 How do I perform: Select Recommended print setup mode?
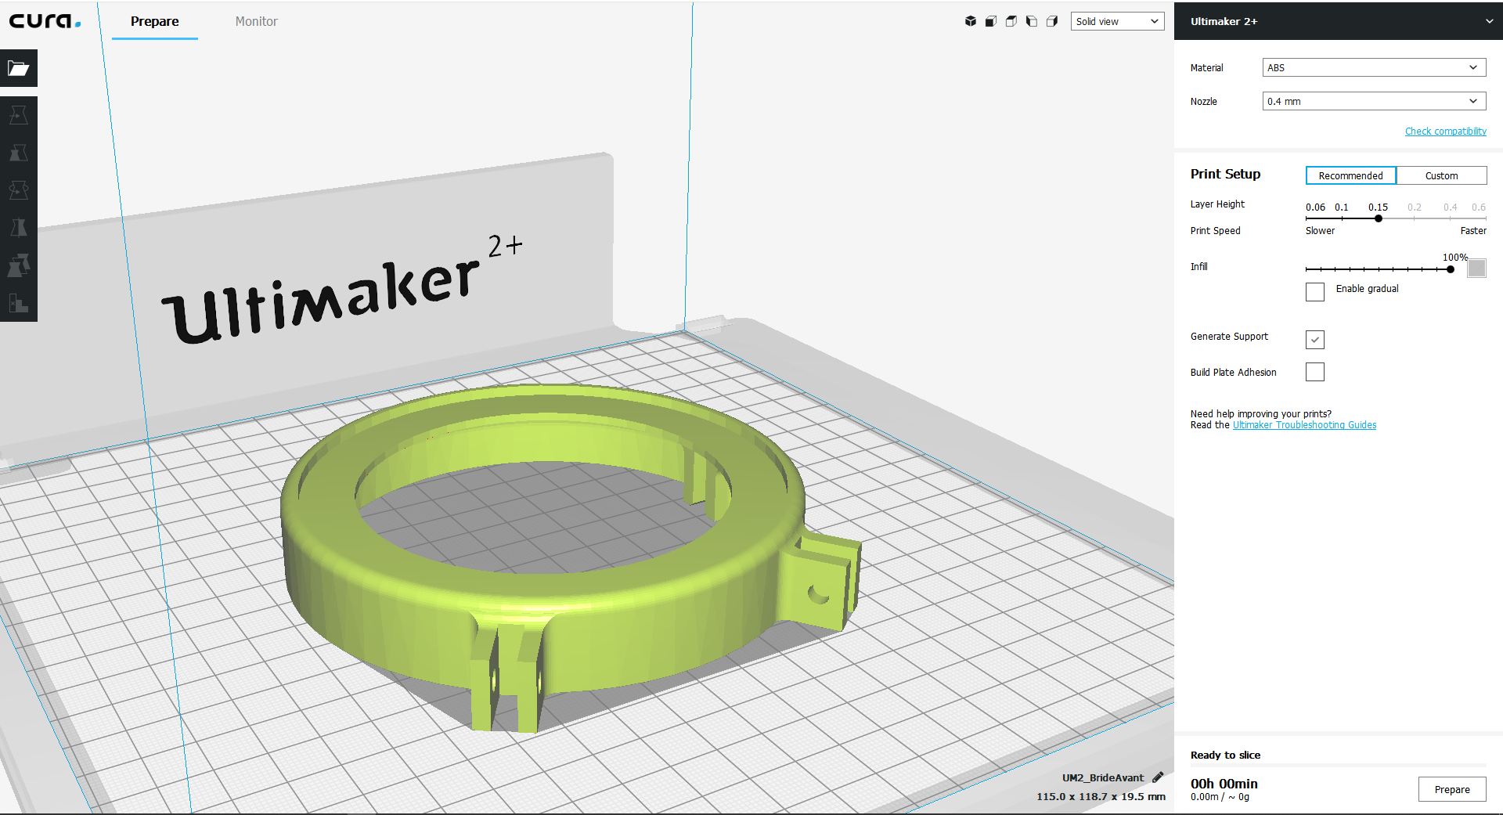coord(1351,175)
